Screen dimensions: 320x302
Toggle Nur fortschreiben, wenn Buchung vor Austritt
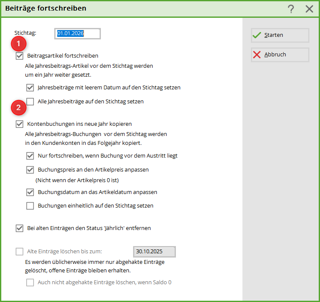(x=30, y=156)
